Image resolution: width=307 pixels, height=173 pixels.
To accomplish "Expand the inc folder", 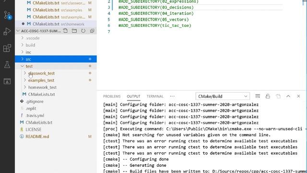I will coord(56,52).
